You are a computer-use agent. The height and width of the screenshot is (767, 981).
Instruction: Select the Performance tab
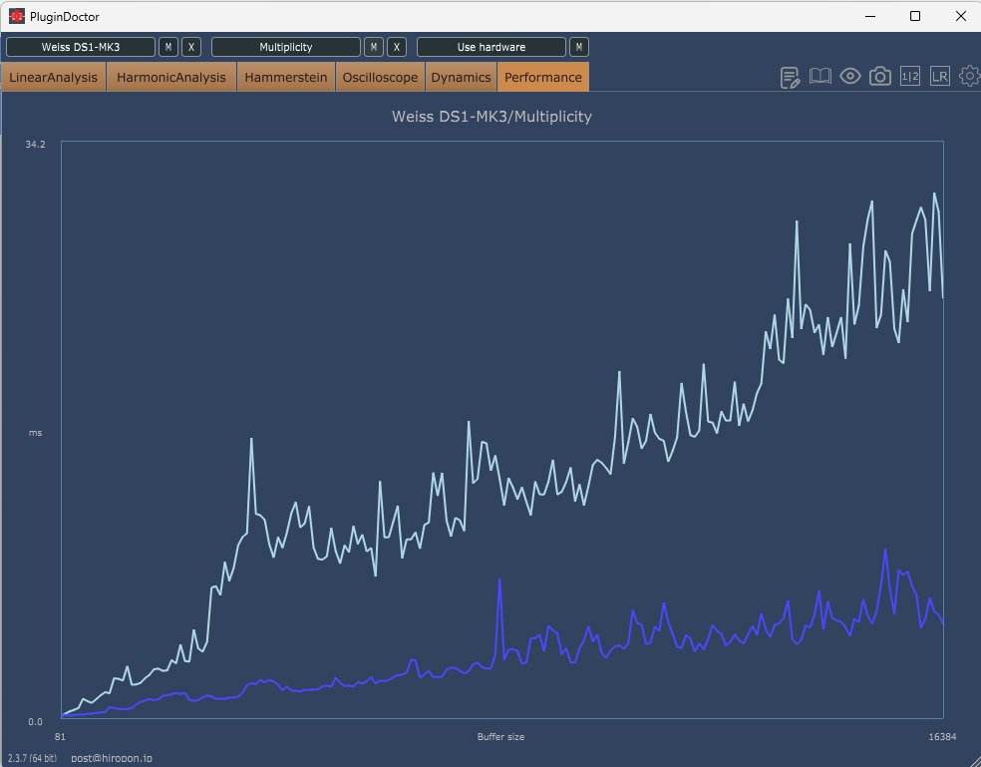(x=543, y=77)
